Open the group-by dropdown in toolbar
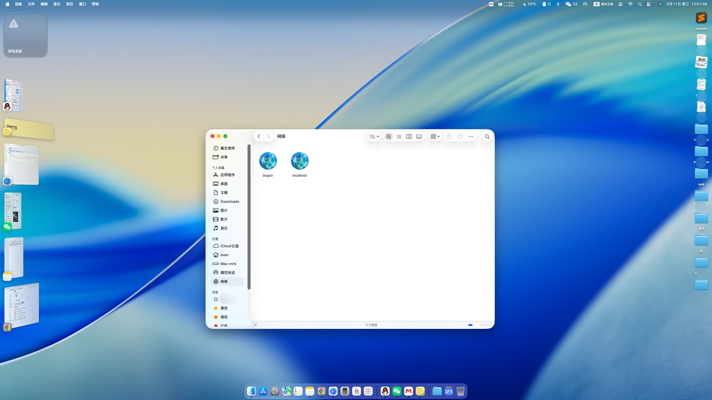The image size is (712, 400). click(435, 137)
